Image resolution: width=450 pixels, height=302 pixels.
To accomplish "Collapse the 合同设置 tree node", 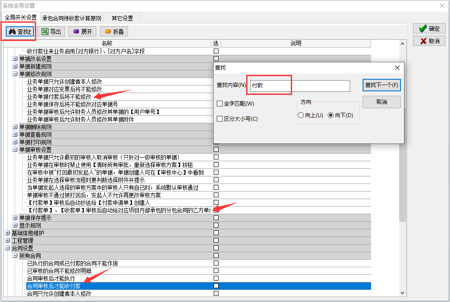I will [x=7, y=248].
